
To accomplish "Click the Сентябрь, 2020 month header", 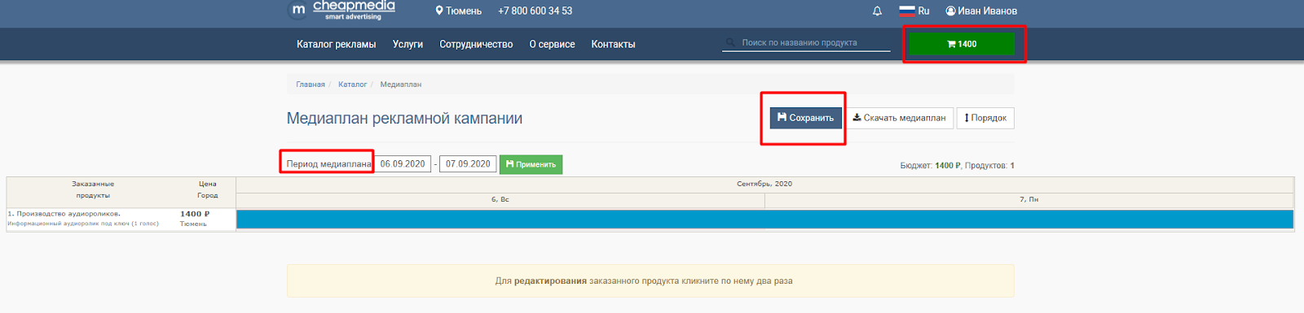I will pyautogui.click(x=764, y=185).
